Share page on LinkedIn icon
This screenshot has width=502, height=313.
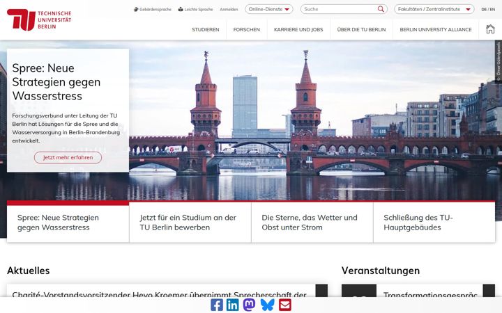pyautogui.click(x=232, y=305)
